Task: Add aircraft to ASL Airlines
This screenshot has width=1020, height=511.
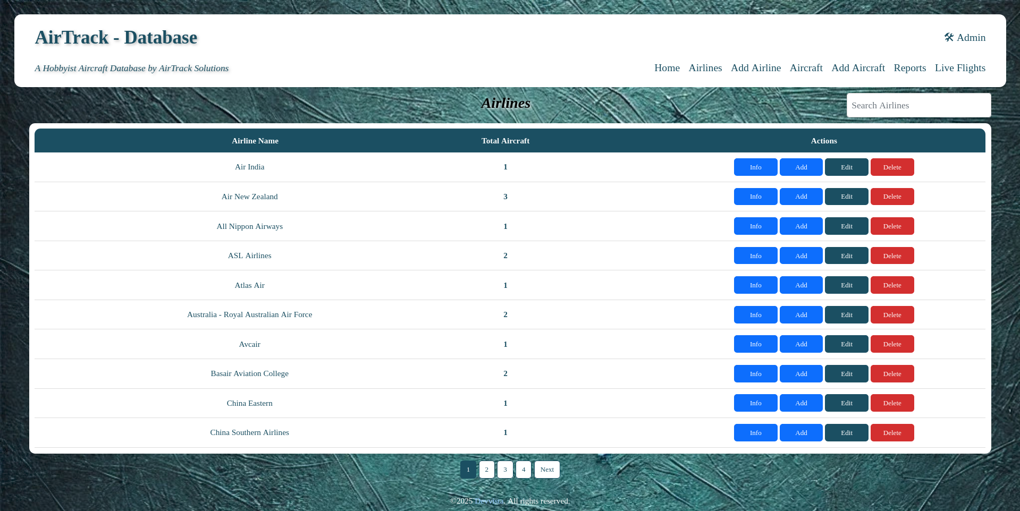Action: pyautogui.click(x=801, y=255)
